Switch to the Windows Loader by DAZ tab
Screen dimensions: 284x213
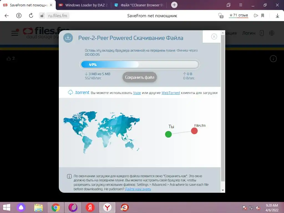pos(83,5)
